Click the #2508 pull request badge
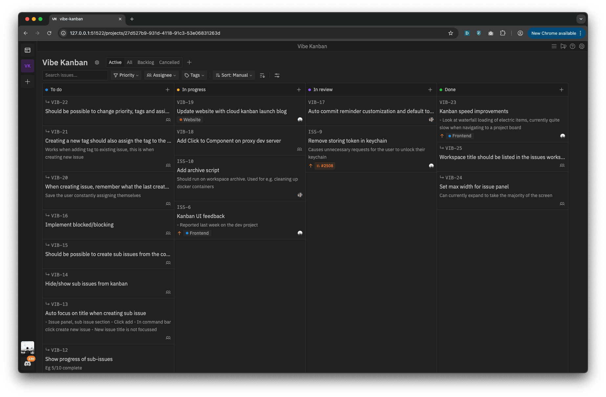Viewport: 606px width, 397px height. coord(325,166)
